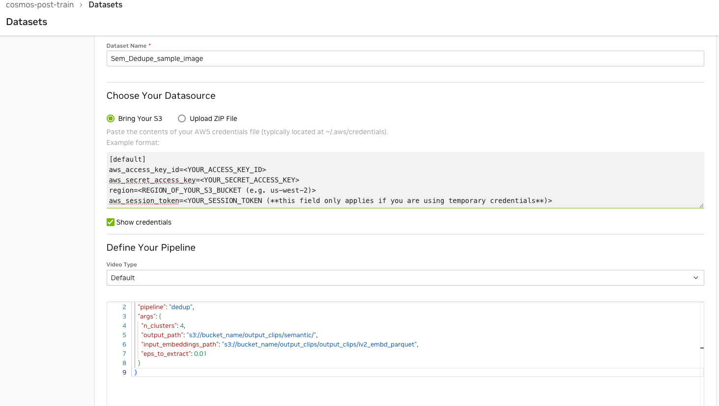The height and width of the screenshot is (406, 719).
Task: Choose the Bring Your S3 option
Action: 111,118
